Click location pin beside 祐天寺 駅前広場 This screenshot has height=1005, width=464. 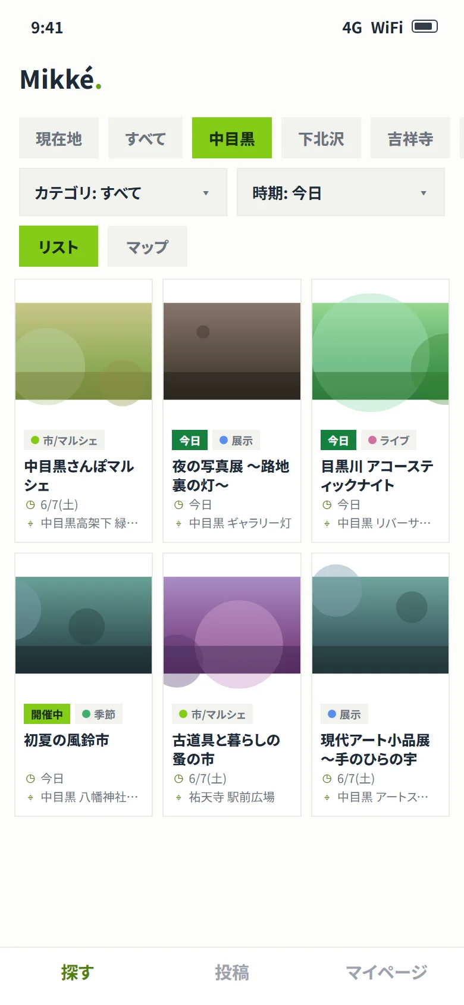tap(178, 797)
